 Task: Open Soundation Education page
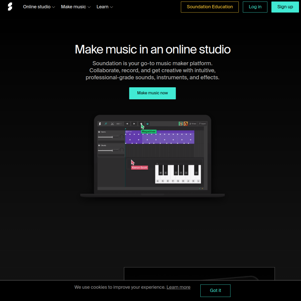(210, 7)
